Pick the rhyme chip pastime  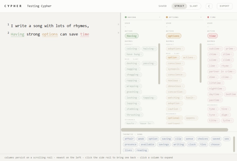coord(215,100)
